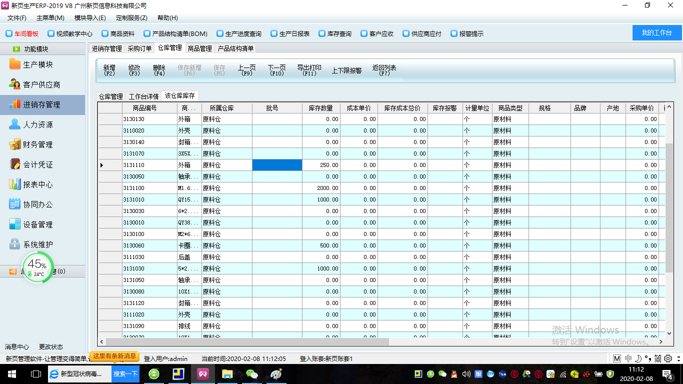Open 财务管理 coins icon
The image size is (683, 384).
[15, 144]
